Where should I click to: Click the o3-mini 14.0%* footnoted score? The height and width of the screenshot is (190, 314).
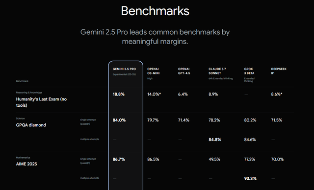(x=154, y=94)
